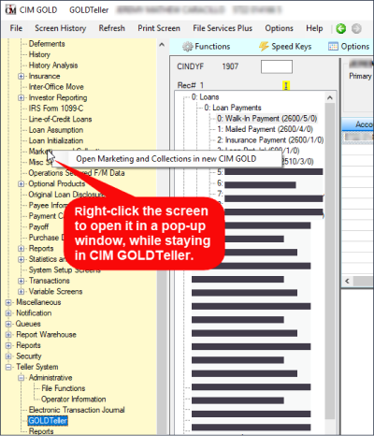Open Inter-Office Move screen

pyautogui.click(x=56, y=87)
